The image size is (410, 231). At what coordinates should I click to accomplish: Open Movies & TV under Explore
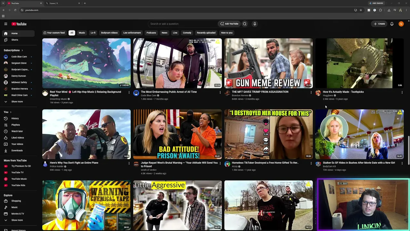(18, 214)
